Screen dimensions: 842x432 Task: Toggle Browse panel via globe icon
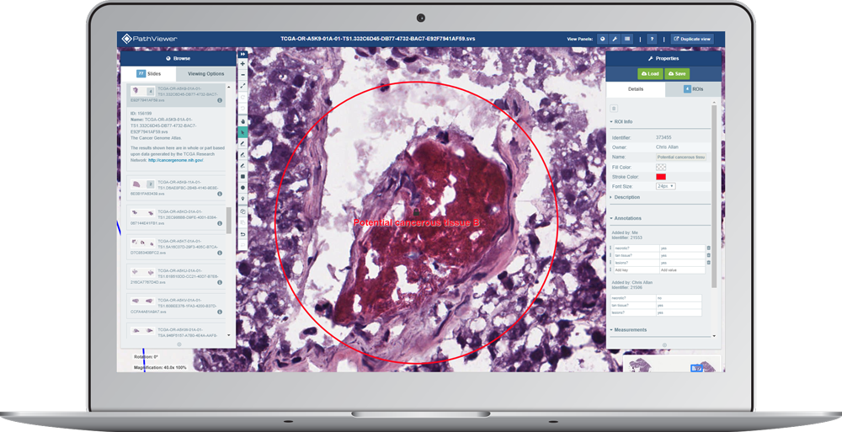coord(603,39)
